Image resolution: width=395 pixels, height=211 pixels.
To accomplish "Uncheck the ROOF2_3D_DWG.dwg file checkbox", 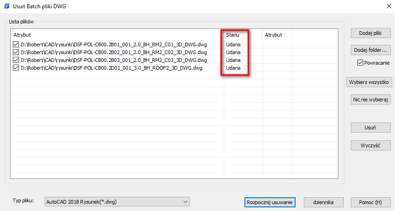I will [16, 68].
